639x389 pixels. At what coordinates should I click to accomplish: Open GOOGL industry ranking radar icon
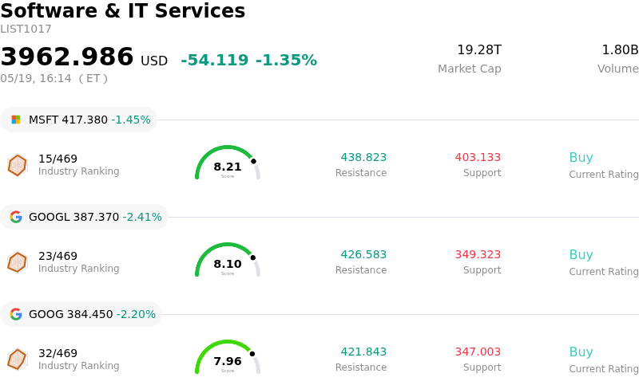18,262
